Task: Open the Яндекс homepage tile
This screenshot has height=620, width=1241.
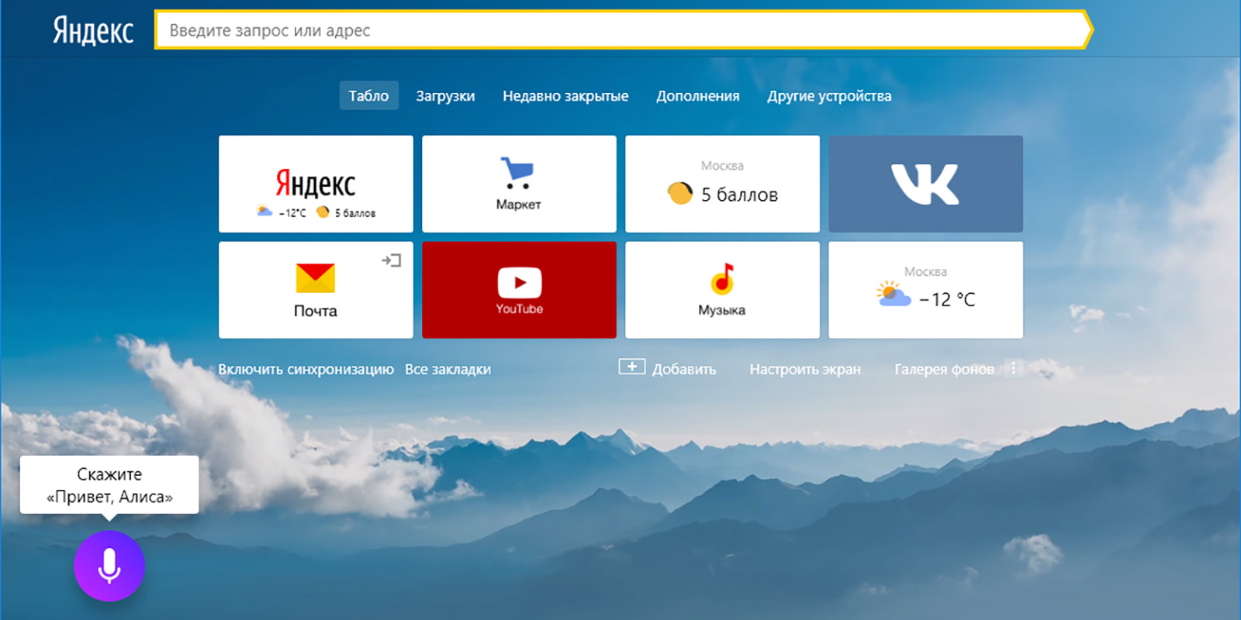Action: 316,184
